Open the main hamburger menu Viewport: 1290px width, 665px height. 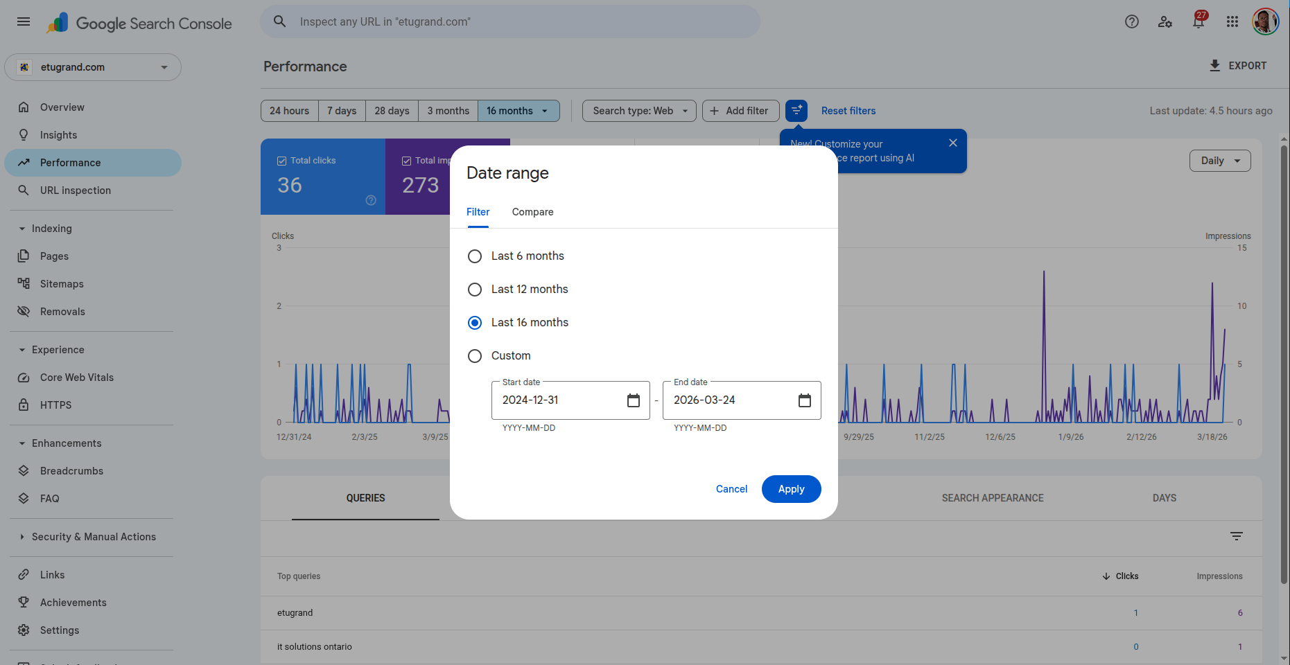click(24, 22)
